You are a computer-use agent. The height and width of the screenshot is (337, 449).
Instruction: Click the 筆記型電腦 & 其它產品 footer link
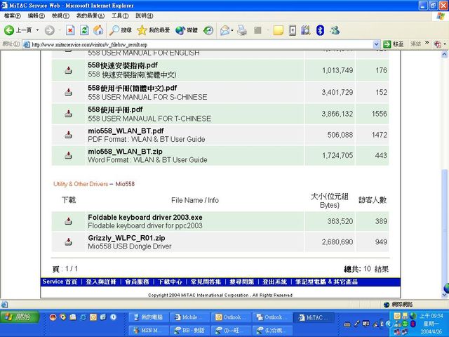[x=326, y=282]
